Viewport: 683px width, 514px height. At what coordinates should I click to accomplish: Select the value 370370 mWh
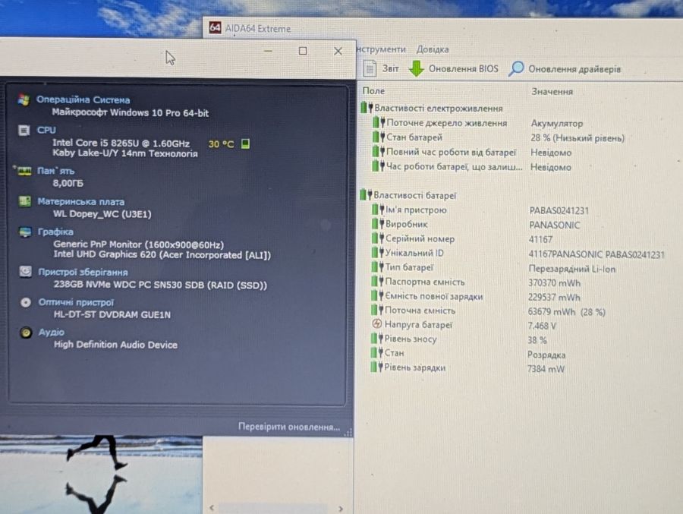pyautogui.click(x=554, y=283)
